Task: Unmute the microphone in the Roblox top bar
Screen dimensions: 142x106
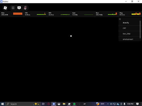Action: (25, 8)
